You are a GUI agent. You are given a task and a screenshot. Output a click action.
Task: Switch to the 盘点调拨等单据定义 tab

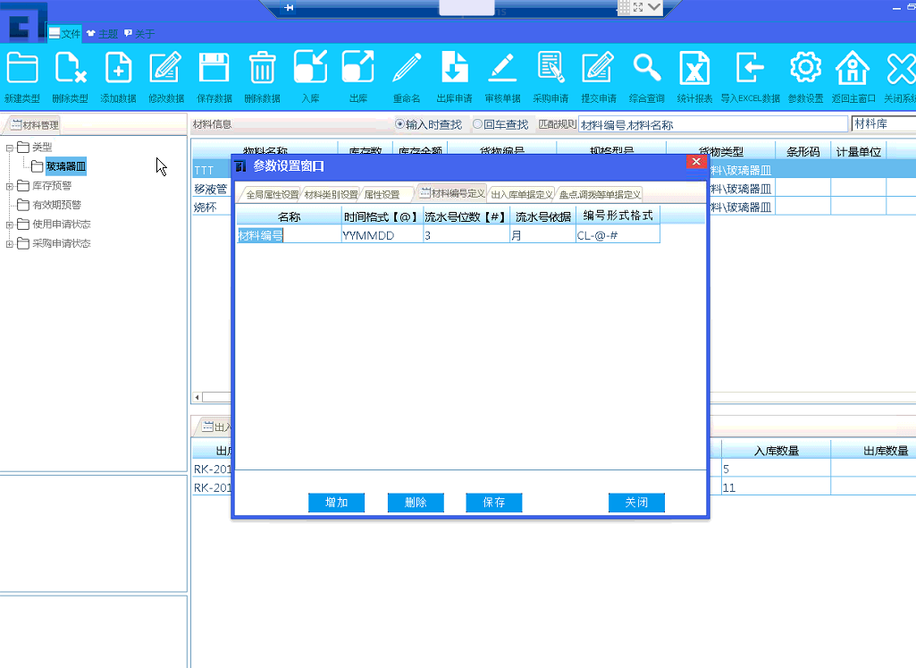pos(600,195)
